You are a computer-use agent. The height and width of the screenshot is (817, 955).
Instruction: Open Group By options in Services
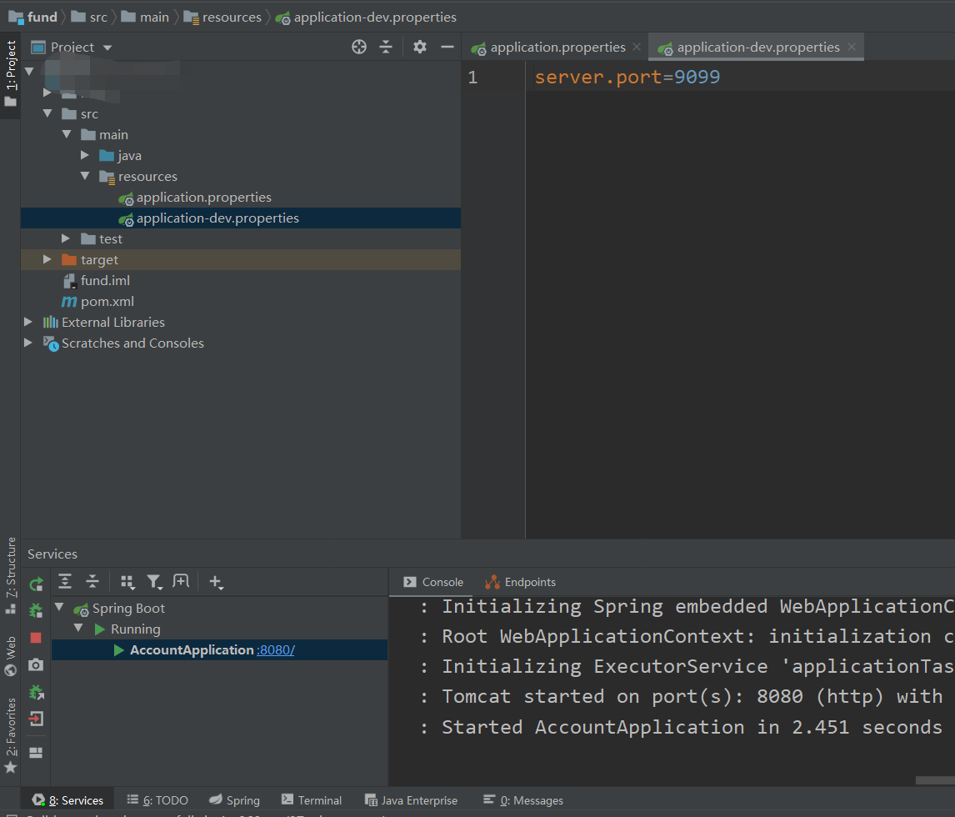pyautogui.click(x=127, y=583)
